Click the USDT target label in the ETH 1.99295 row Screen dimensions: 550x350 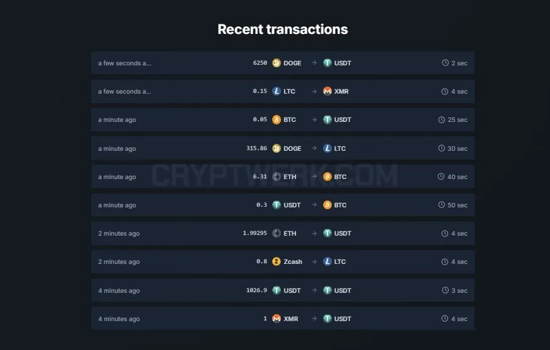[x=343, y=233]
